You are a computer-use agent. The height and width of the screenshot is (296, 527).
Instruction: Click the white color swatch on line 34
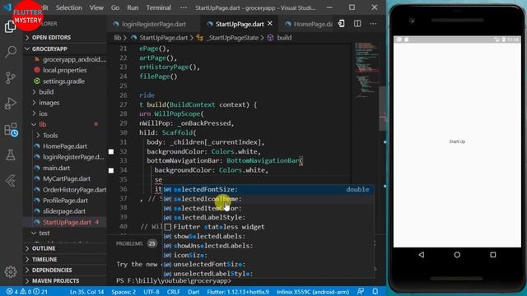point(111,170)
